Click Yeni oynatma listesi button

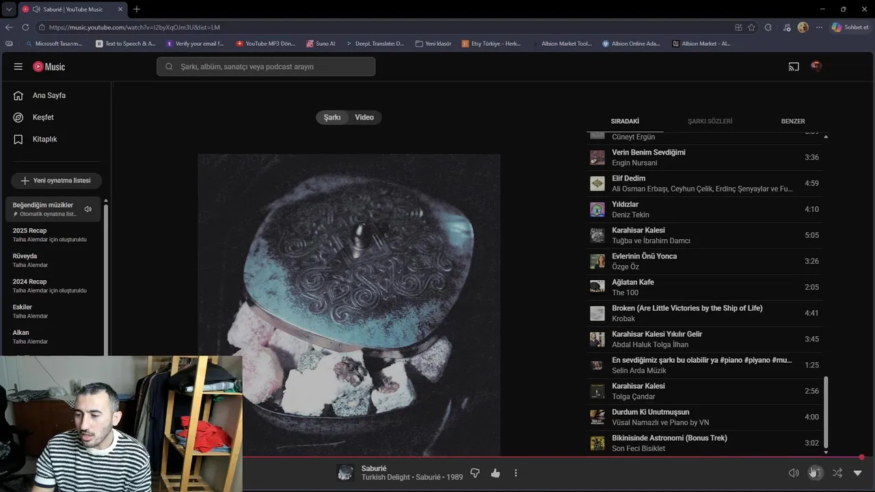56,180
